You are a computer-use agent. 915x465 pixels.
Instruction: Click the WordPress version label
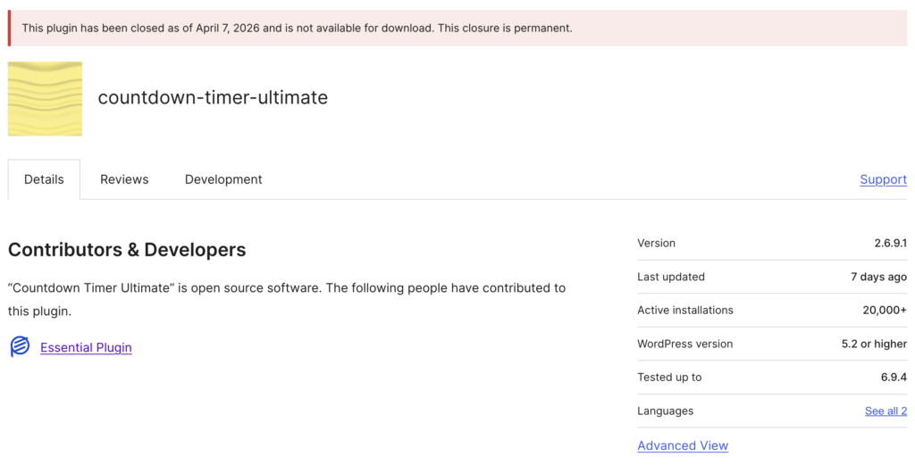point(685,344)
